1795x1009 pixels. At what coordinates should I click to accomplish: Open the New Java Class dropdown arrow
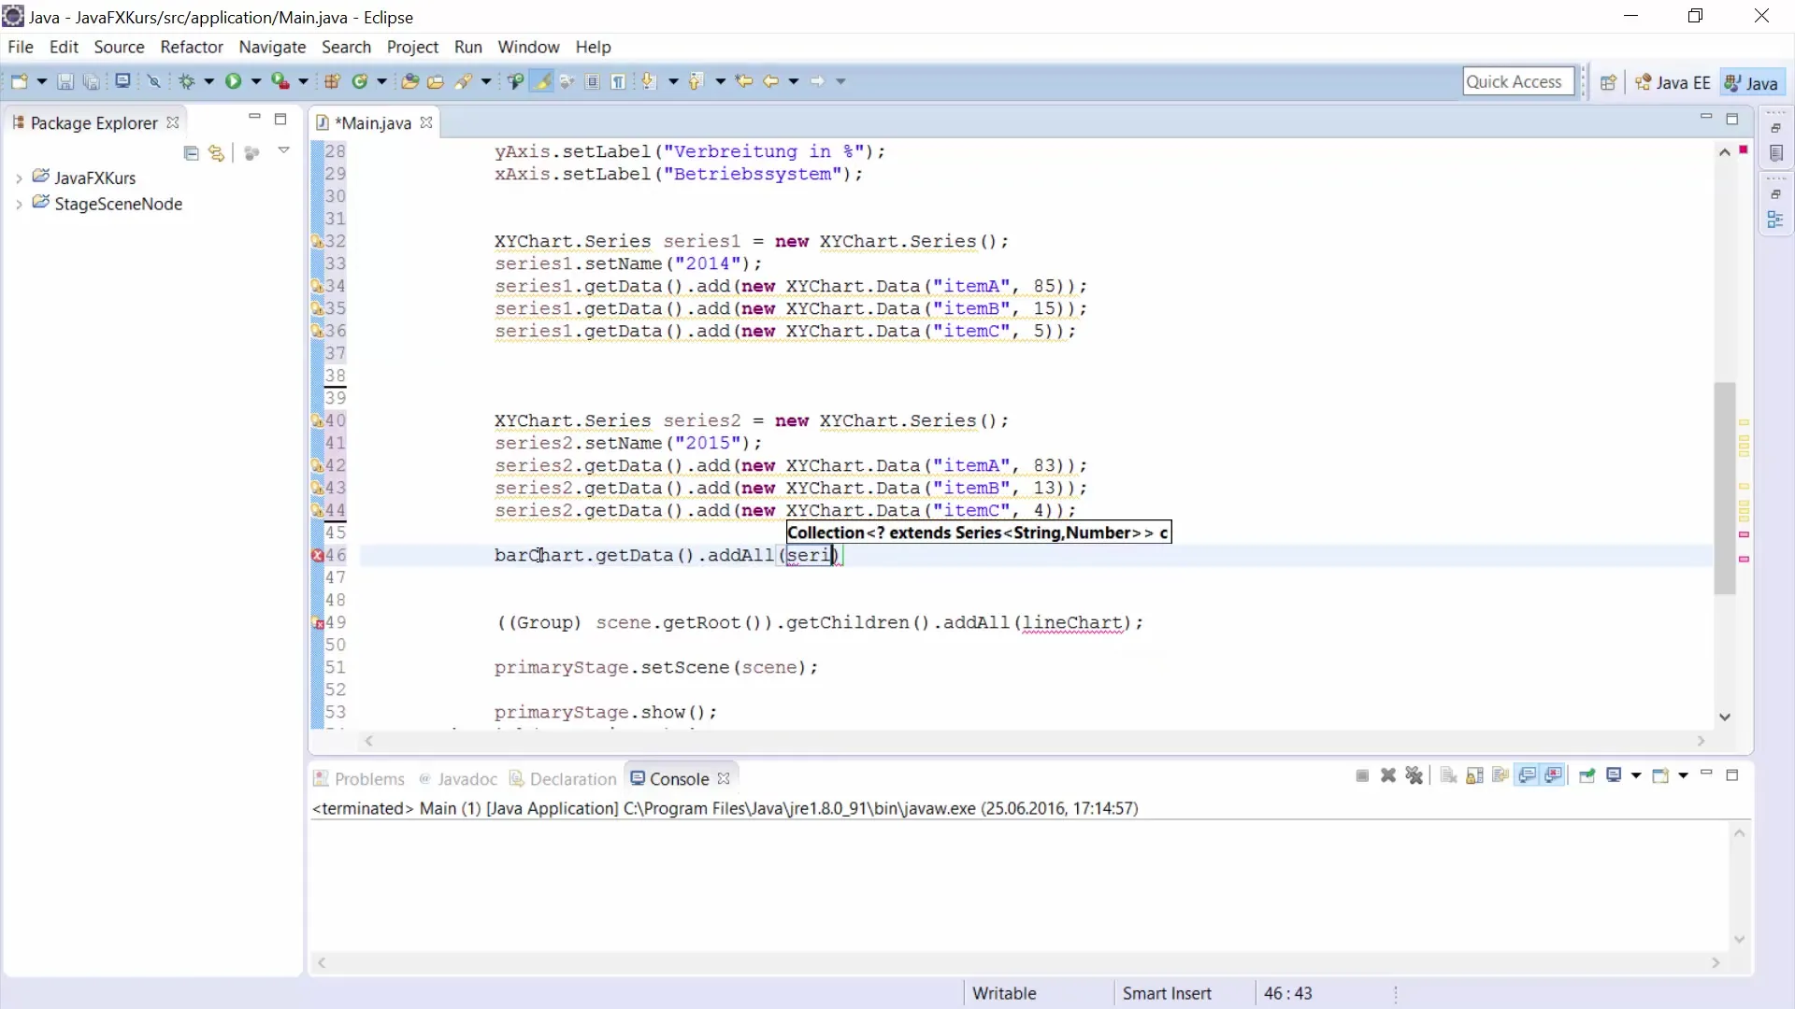tap(381, 81)
